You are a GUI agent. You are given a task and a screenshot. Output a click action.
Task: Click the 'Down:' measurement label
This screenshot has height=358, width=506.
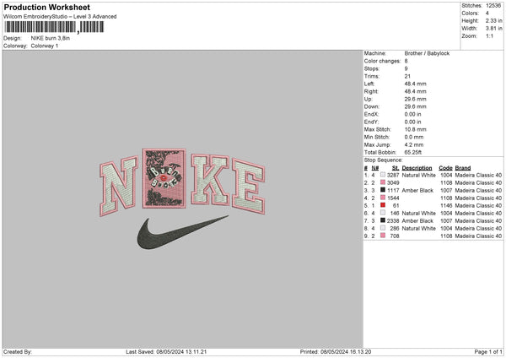click(x=372, y=106)
